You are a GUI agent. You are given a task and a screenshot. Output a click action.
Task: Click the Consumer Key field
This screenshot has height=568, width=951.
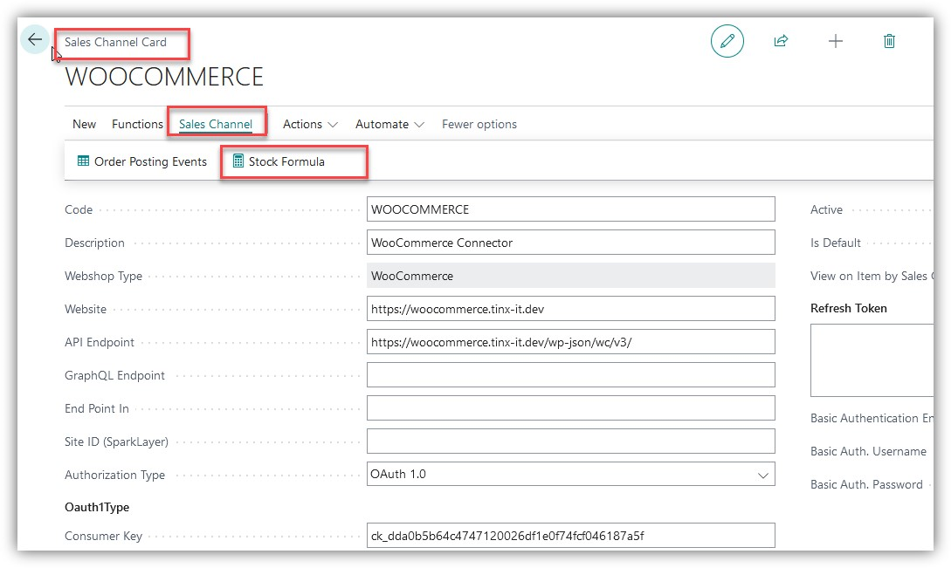pyautogui.click(x=571, y=536)
